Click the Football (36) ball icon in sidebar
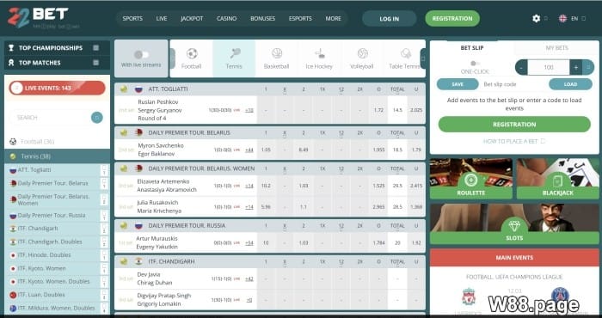 [13, 142]
